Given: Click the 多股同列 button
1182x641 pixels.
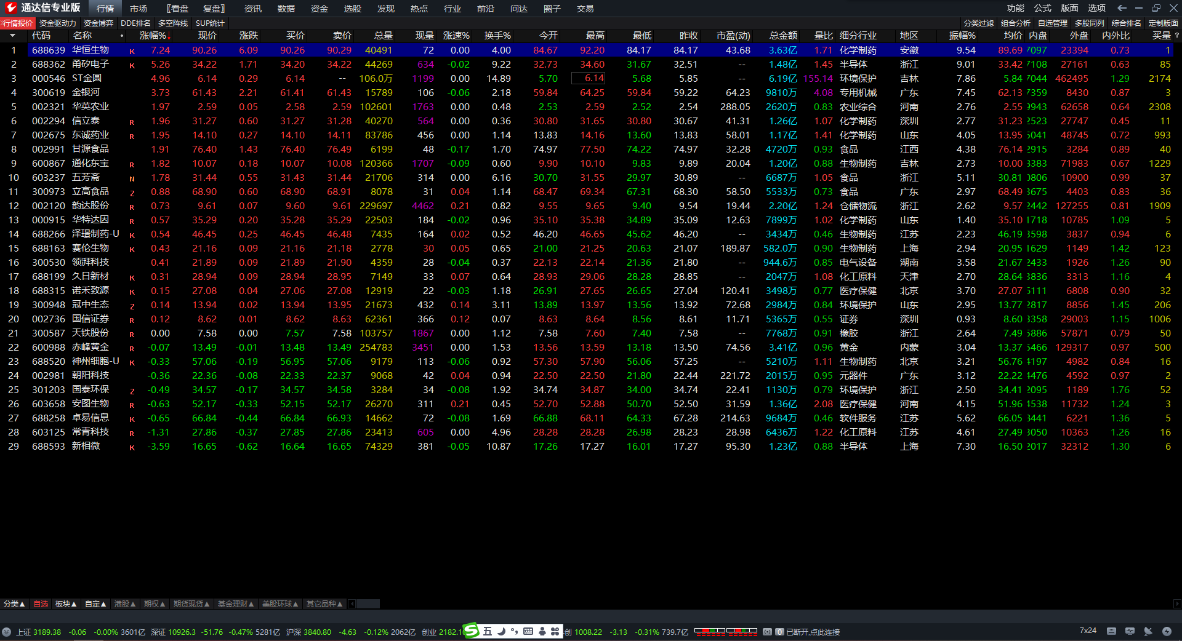Looking at the screenshot, I should click(x=1090, y=23).
